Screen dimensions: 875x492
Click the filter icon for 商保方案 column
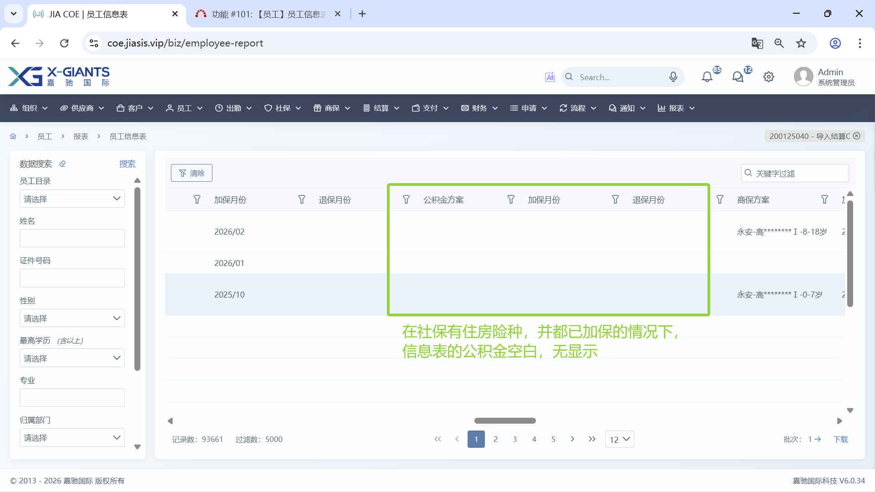coord(720,200)
